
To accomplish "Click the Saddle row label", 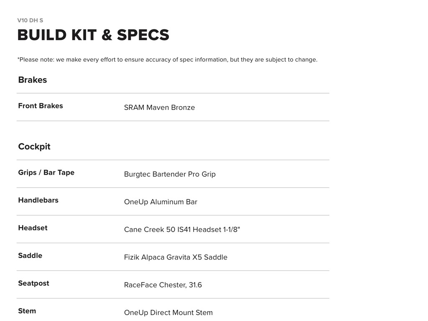I will [30, 255].
